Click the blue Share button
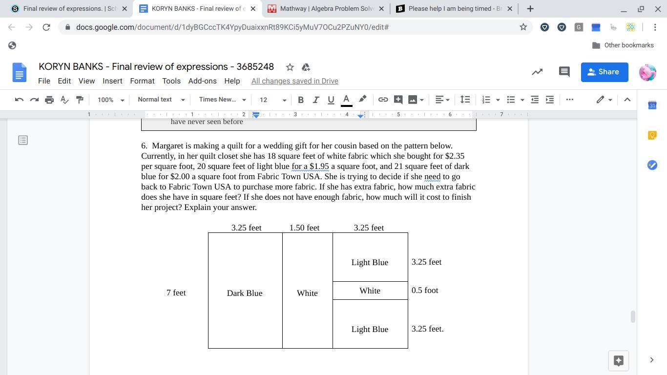 604,72
